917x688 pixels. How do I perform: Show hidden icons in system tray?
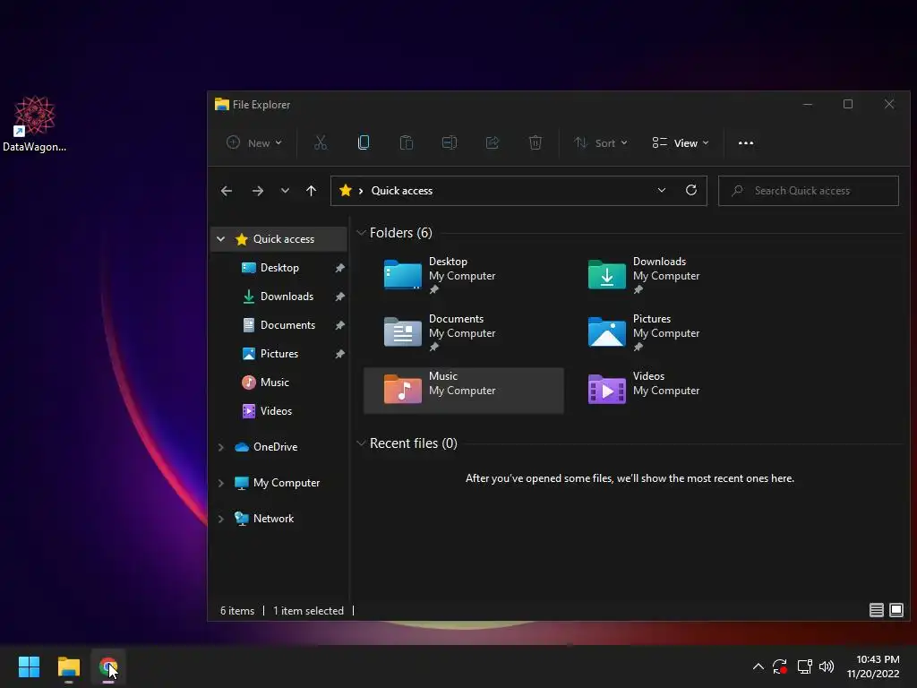[758, 666]
